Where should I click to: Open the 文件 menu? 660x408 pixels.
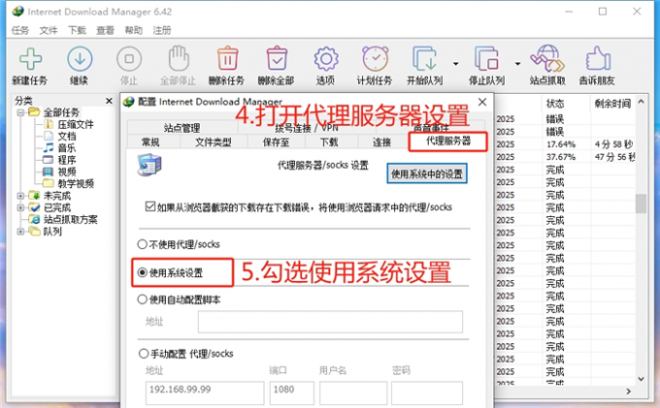49,30
